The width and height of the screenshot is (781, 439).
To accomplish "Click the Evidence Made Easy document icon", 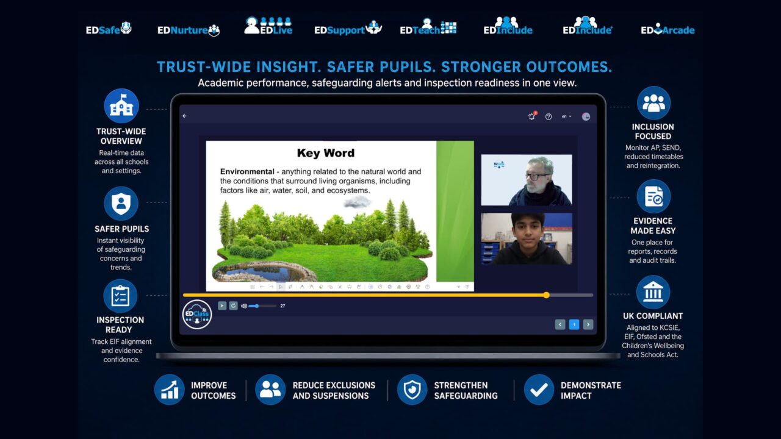I will (653, 196).
